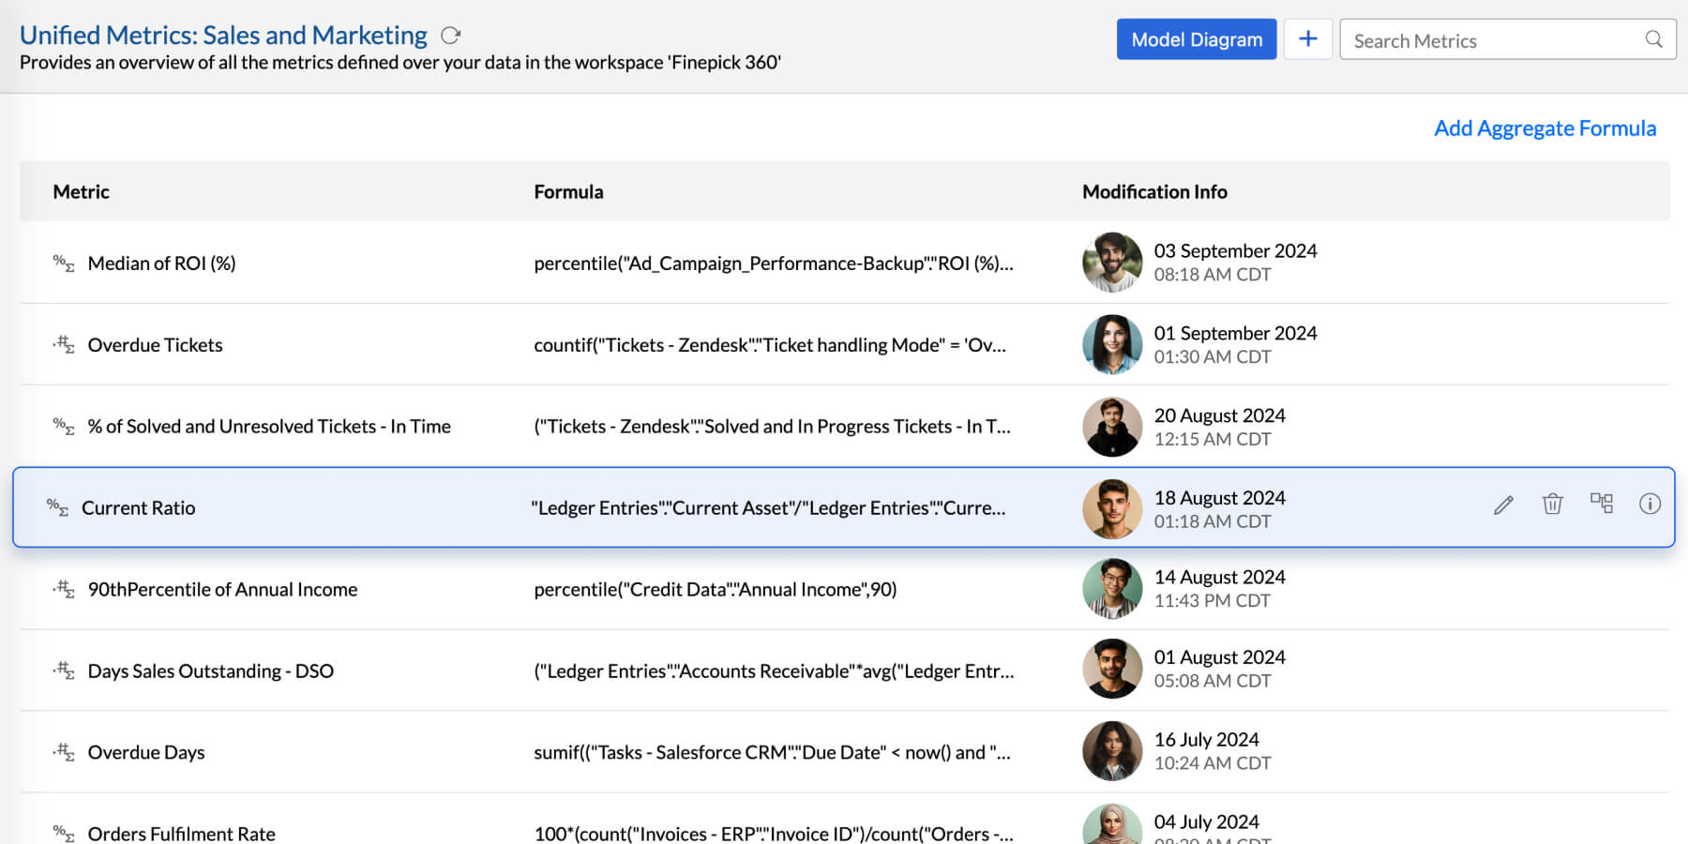Click the Overdue Days formula text
Viewport: 1688px width, 844px height.
pyautogui.click(x=772, y=753)
